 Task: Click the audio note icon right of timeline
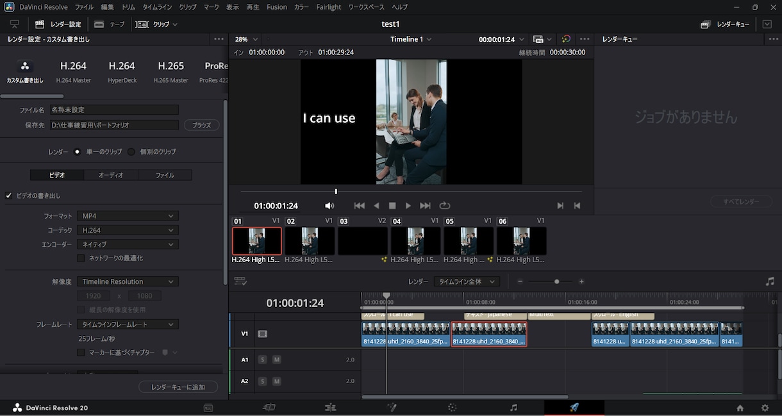click(x=770, y=281)
